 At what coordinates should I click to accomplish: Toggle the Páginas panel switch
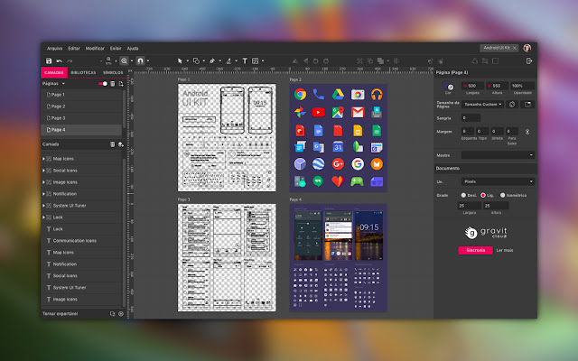pos(102,83)
